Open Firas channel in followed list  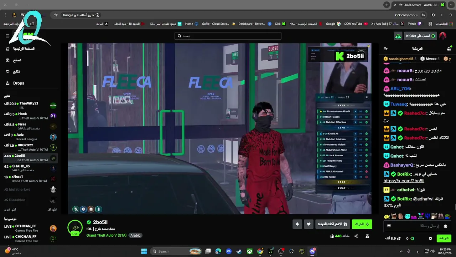[x=30, y=126]
